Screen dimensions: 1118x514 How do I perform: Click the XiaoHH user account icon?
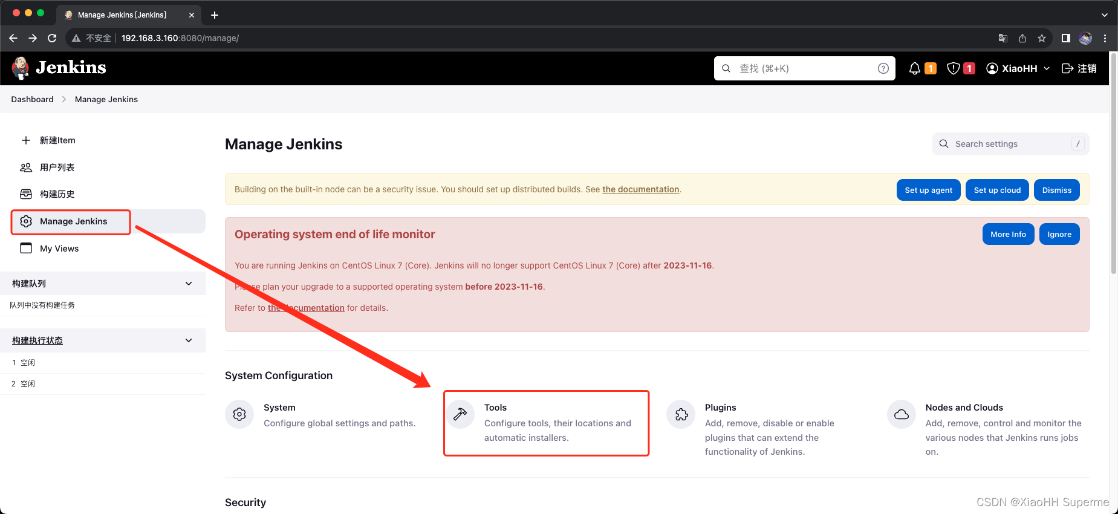pos(992,68)
